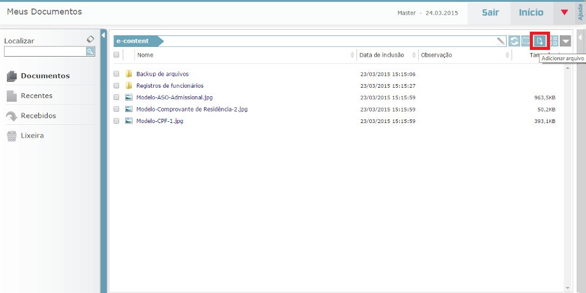
Task: Check the Backup de arquivos checkbox
Action: 116,74
